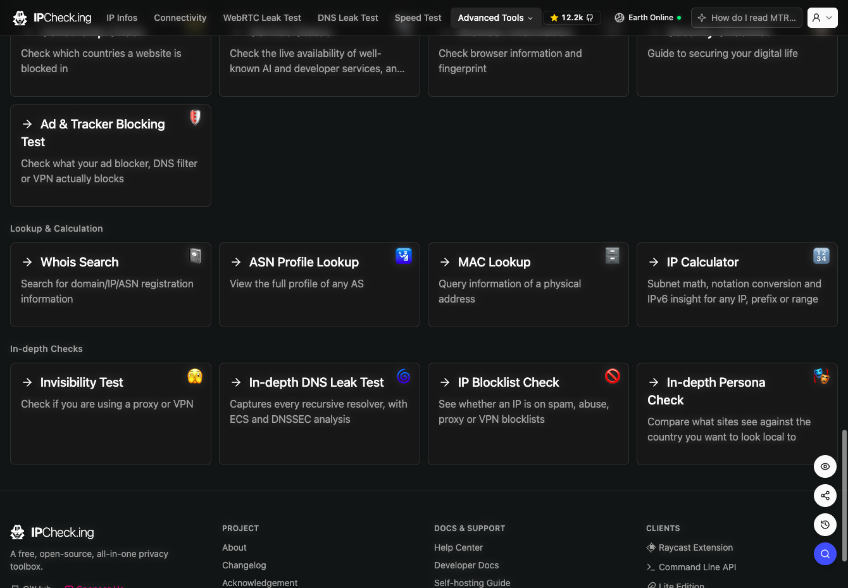Click the Invisibility Test scared face emoji
Image resolution: width=848 pixels, height=588 pixels.
click(195, 376)
